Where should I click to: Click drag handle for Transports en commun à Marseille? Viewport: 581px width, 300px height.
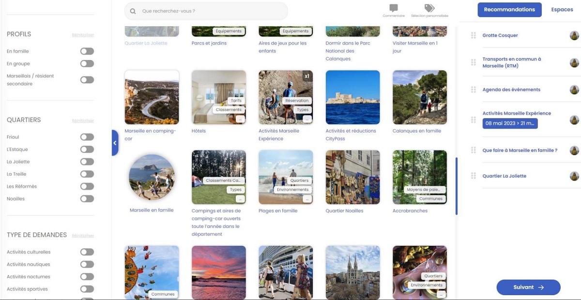pyautogui.click(x=474, y=62)
